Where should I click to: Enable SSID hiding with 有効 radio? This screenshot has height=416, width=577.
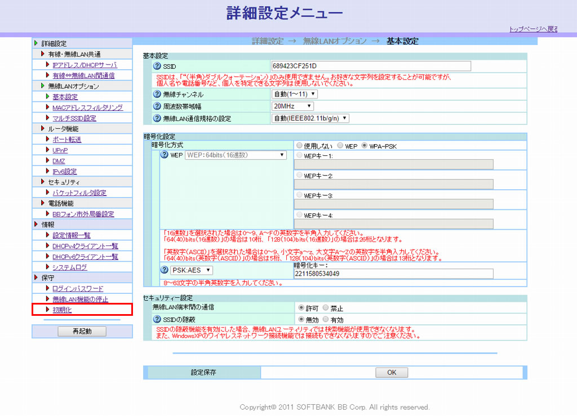326,319
